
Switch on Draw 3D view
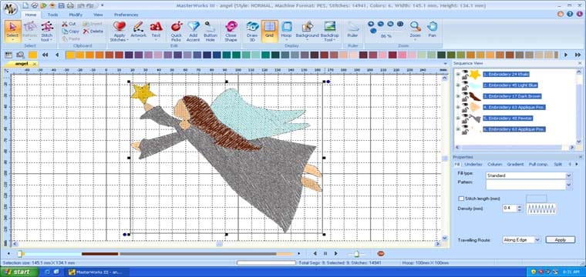tap(252, 32)
